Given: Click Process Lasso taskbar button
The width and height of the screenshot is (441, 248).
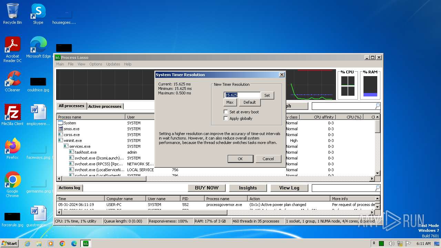Looking at the screenshot, I should point(85,244).
